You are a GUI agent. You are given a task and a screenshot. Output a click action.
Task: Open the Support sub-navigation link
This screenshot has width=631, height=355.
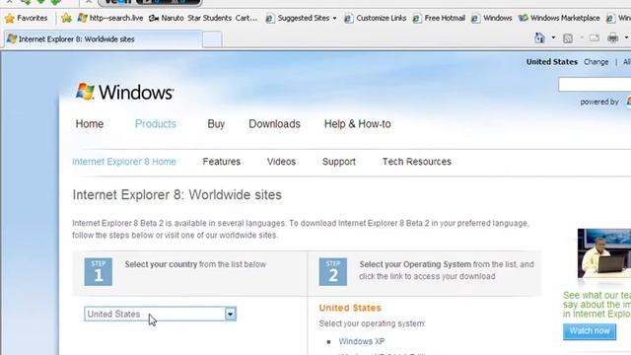click(339, 162)
